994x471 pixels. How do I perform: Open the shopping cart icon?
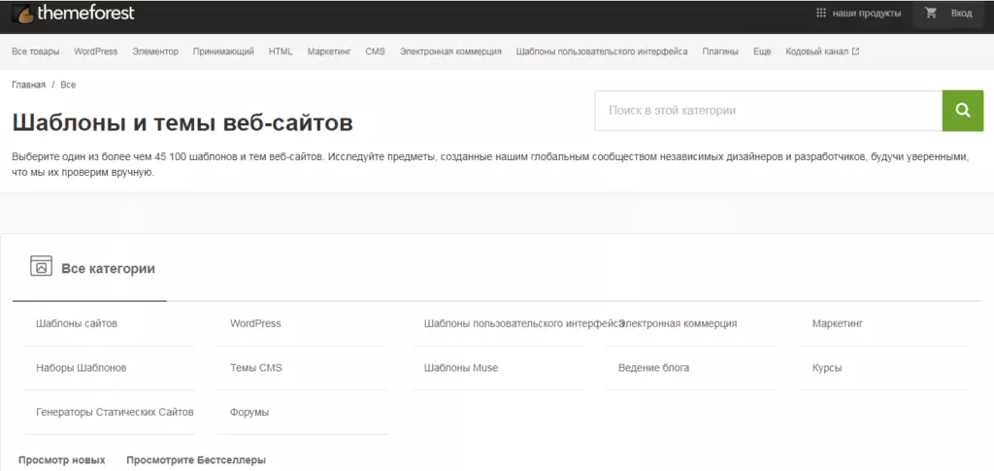[931, 14]
